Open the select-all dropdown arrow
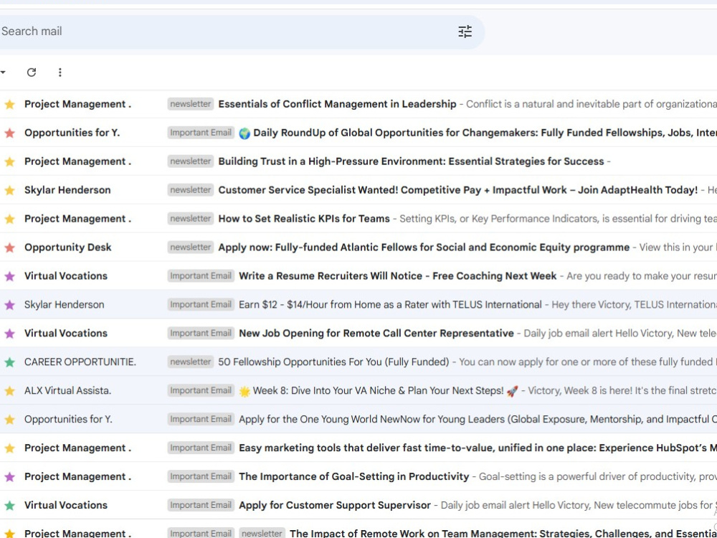The height and width of the screenshot is (538, 717). tap(3, 72)
